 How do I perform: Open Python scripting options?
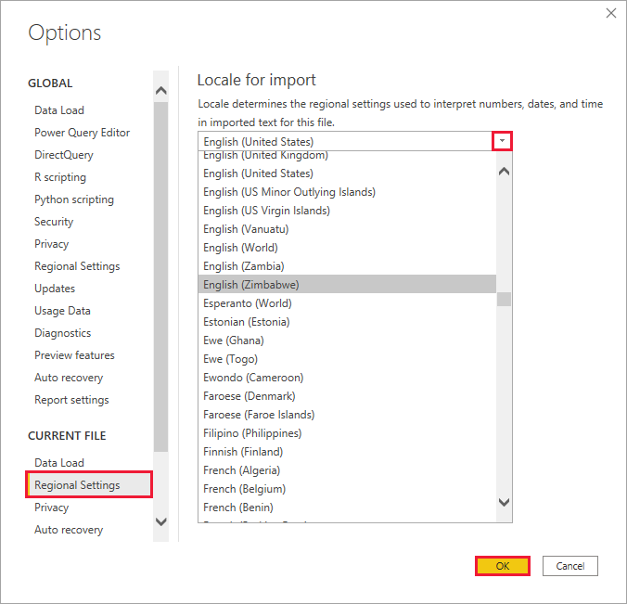pyautogui.click(x=74, y=199)
